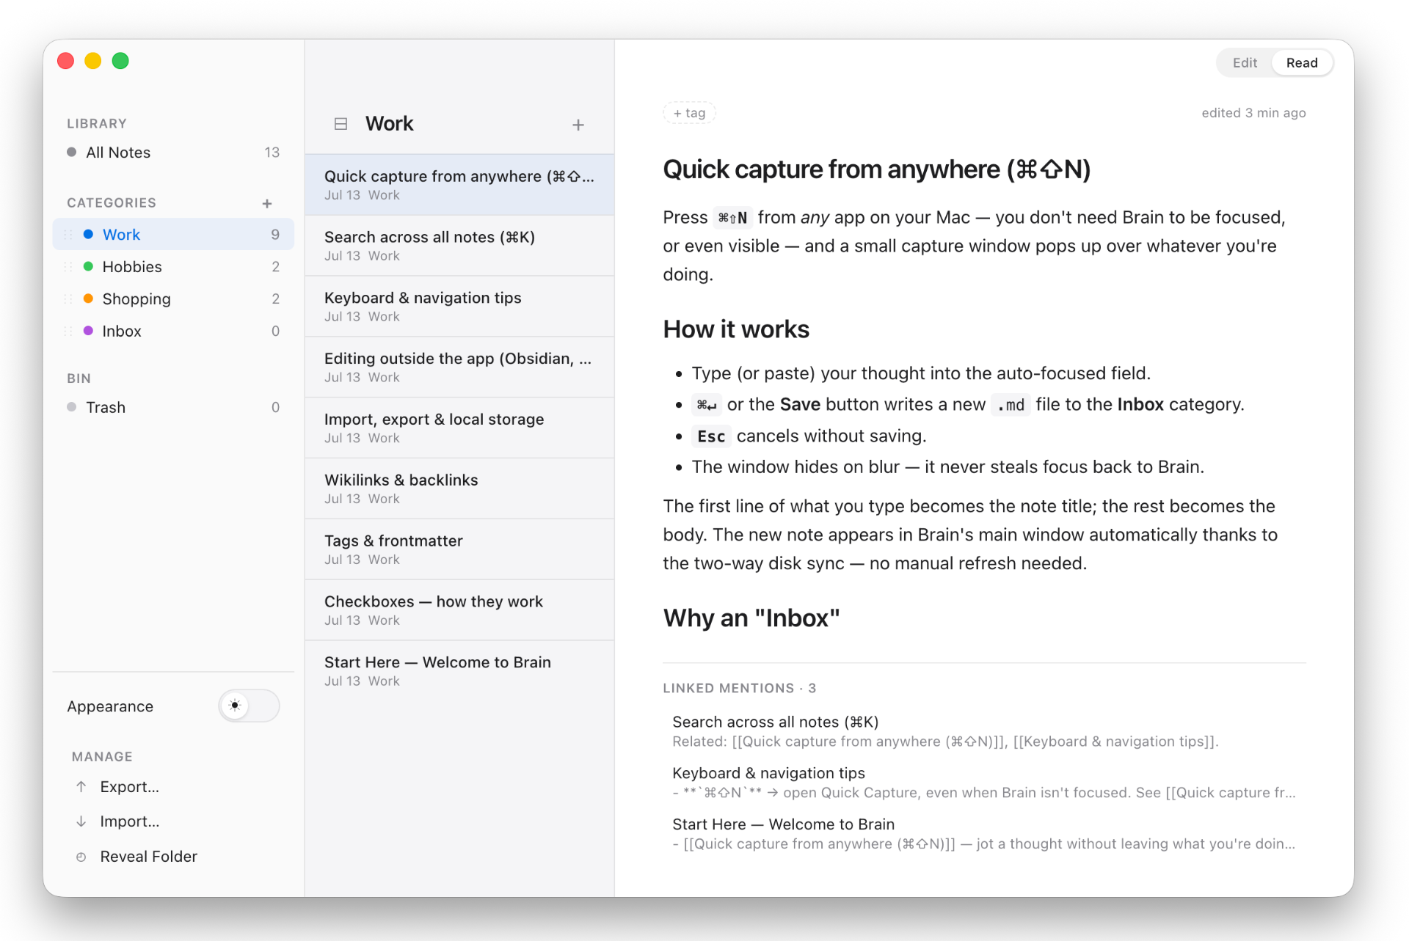Click the Why an "Inbox" heading

[x=751, y=618]
